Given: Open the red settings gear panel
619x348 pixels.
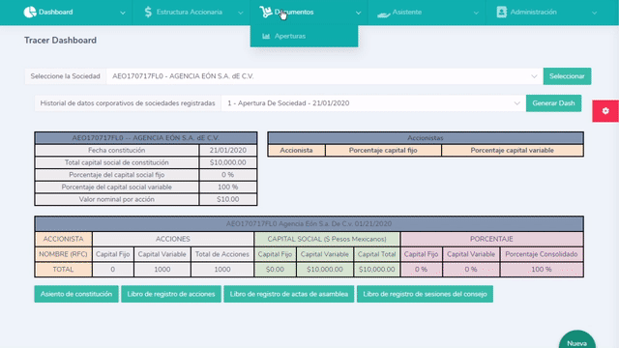Looking at the screenshot, I should [605, 111].
